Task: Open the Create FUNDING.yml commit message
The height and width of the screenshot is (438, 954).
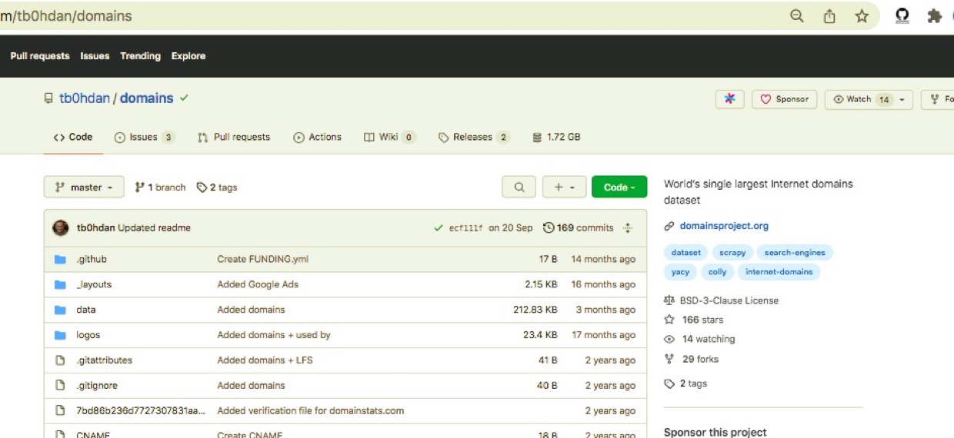Action: tap(262, 259)
